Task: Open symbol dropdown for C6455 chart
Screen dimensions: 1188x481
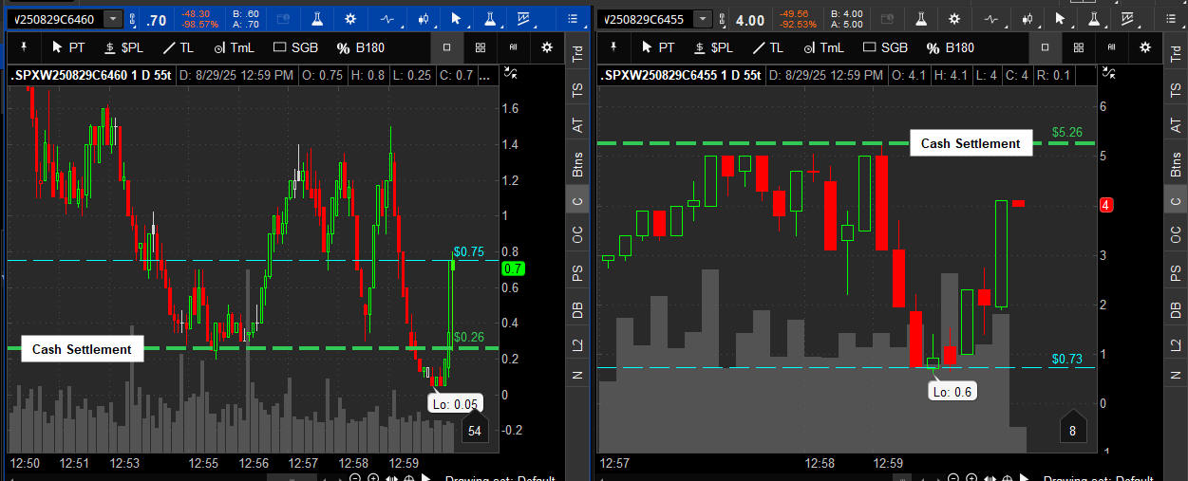Action: click(701, 19)
